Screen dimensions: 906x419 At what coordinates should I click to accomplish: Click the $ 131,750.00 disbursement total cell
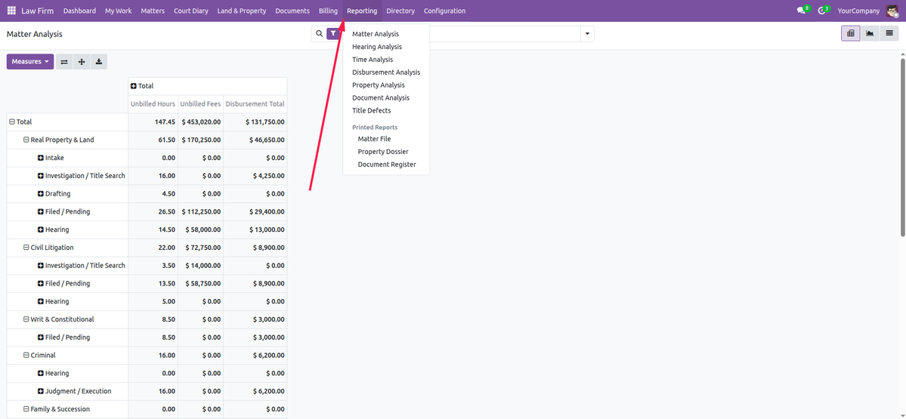(255, 122)
